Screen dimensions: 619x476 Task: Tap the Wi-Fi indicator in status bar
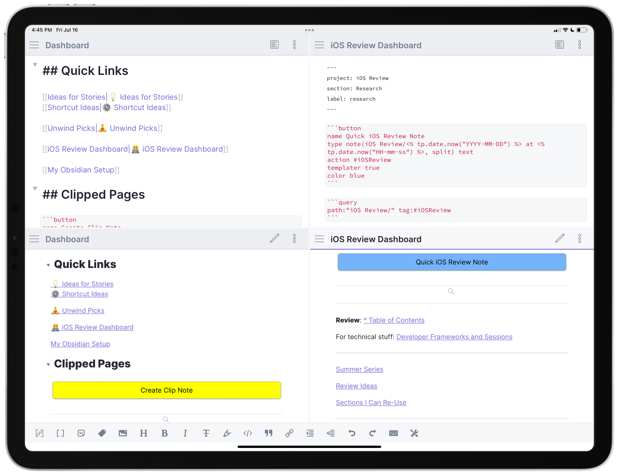point(565,30)
